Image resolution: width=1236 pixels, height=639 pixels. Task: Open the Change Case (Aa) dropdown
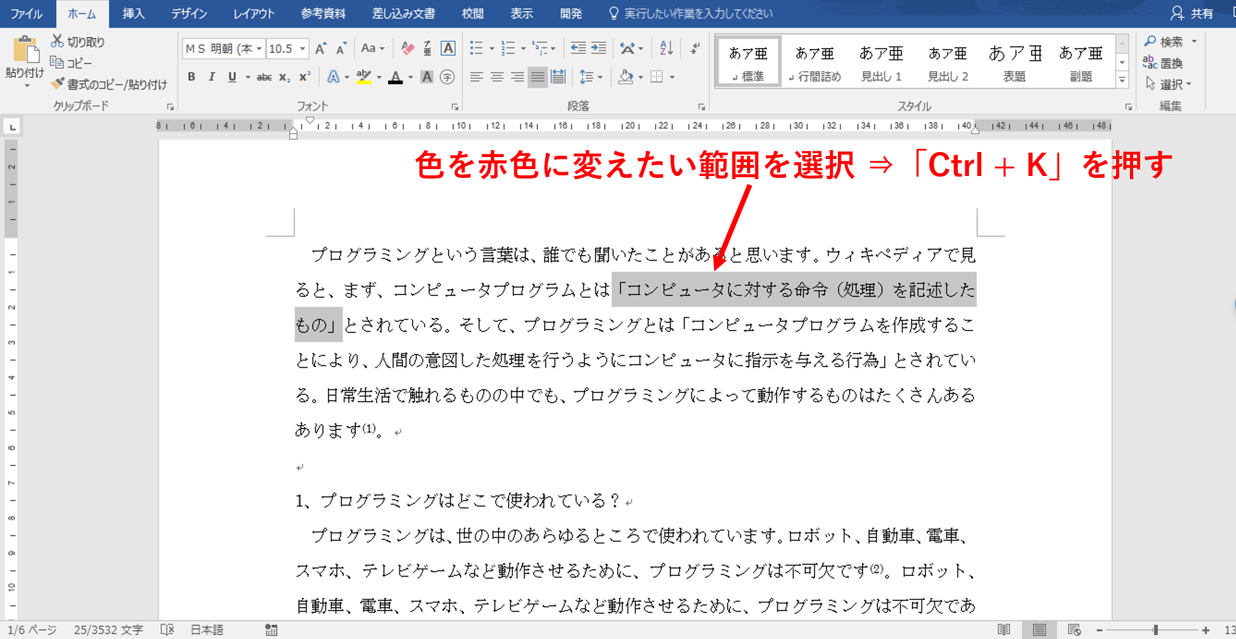[x=372, y=49]
